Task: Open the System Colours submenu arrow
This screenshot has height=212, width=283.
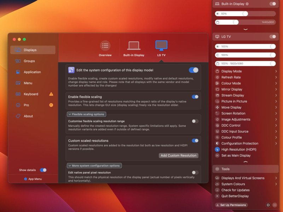Action: (276, 184)
